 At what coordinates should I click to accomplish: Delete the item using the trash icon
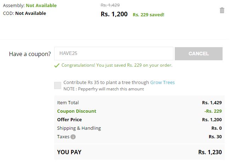point(222,10)
